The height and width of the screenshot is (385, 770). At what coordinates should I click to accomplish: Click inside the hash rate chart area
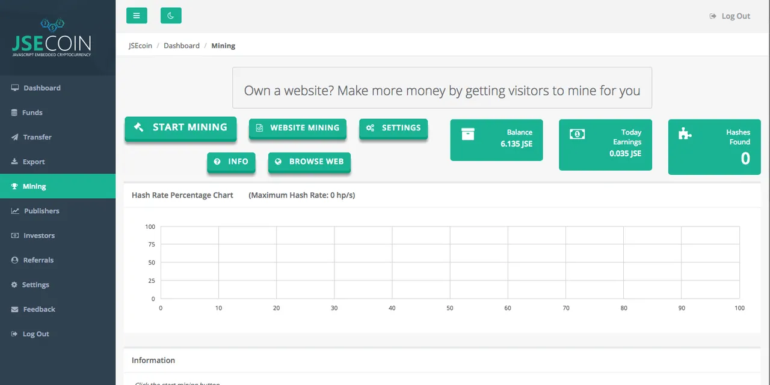tap(450, 262)
